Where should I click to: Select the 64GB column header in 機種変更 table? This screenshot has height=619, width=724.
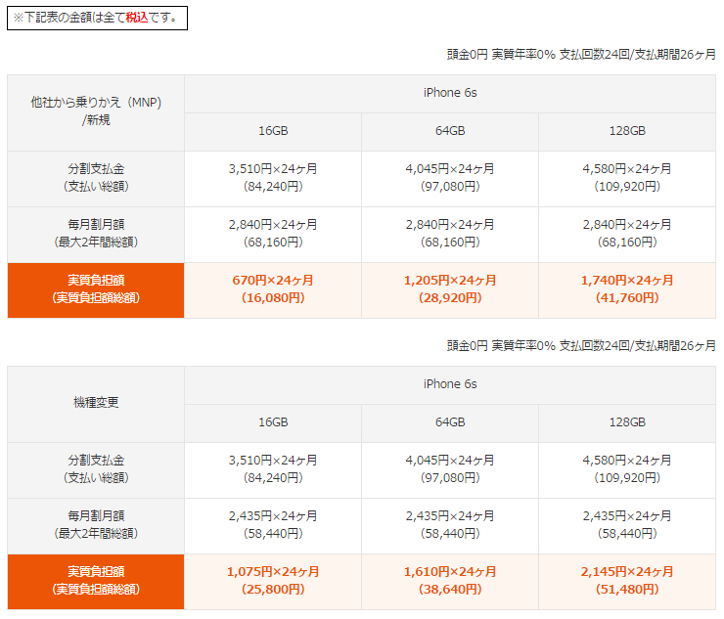[x=450, y=423]
